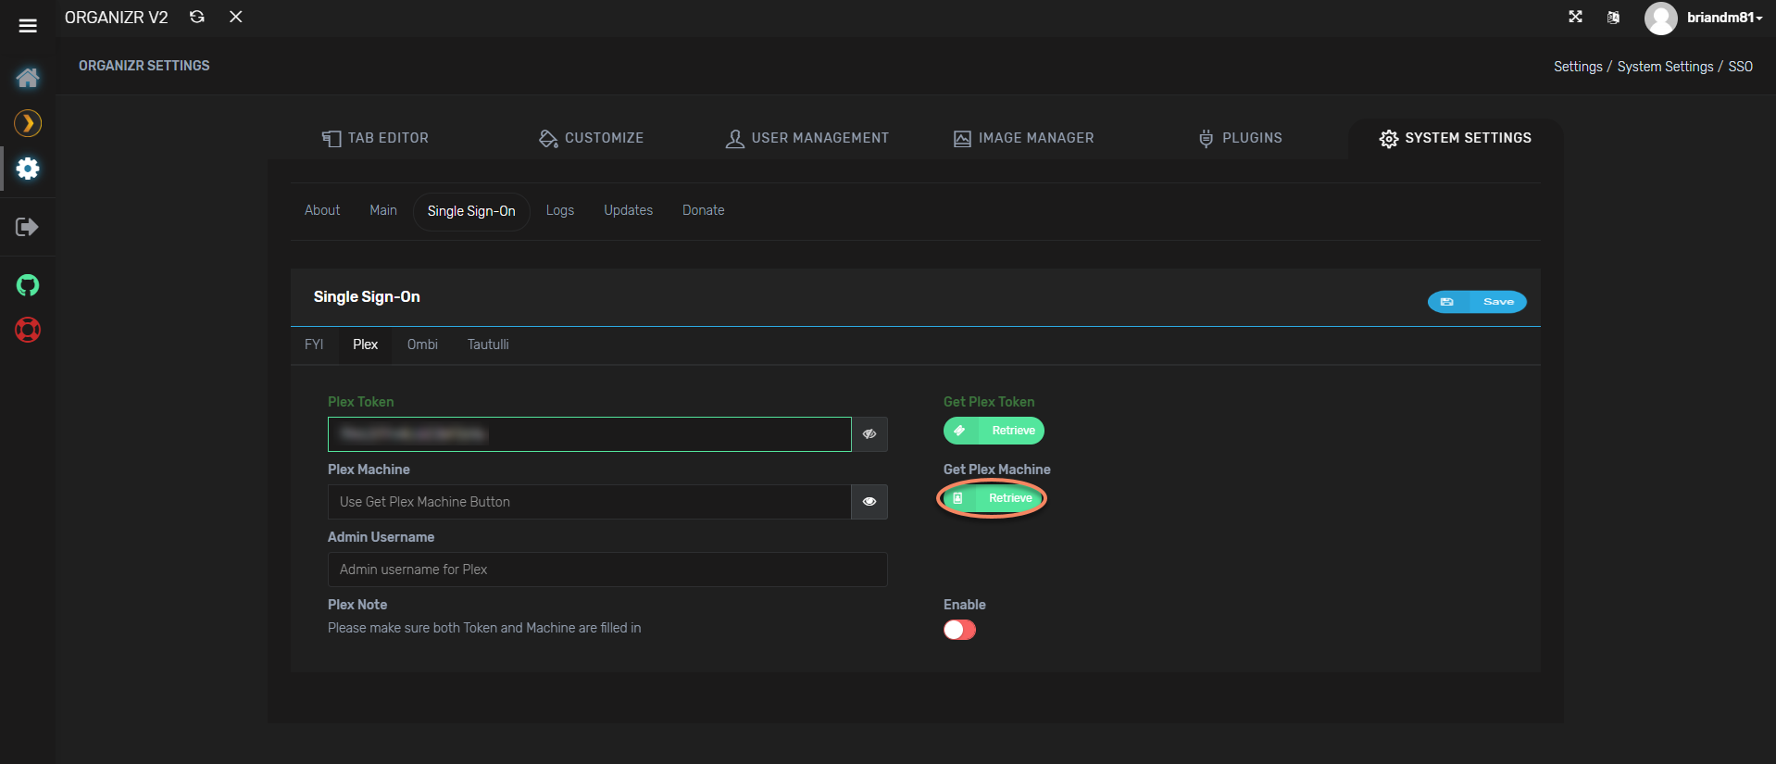The width and height of the screenshot is (1776, 764).
Task: Toggle fullscreen with the expand icon
Action: click(1575, 17)
